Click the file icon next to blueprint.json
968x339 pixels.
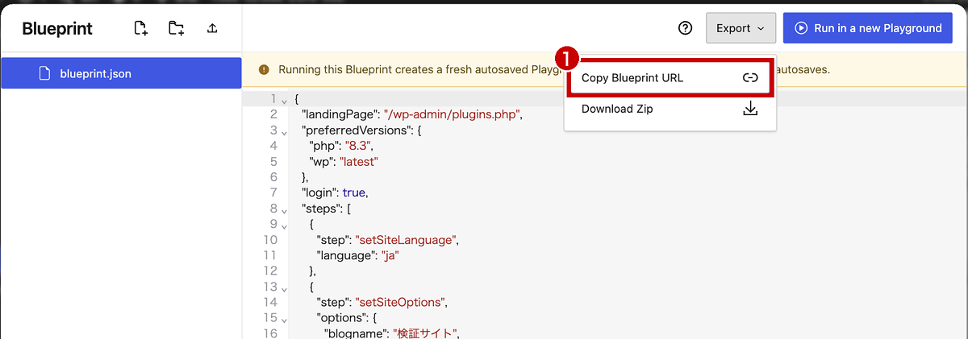coord(45,73)
